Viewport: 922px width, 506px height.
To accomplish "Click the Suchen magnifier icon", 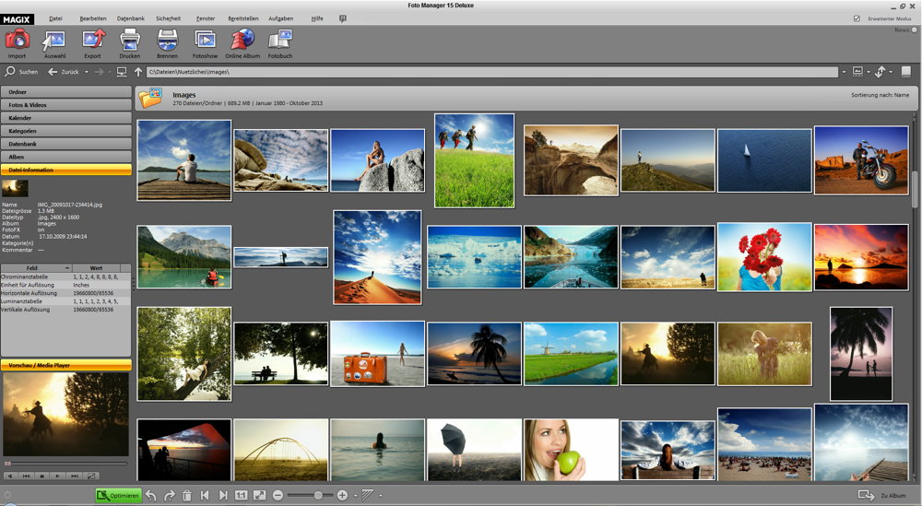I will [10, 72].
